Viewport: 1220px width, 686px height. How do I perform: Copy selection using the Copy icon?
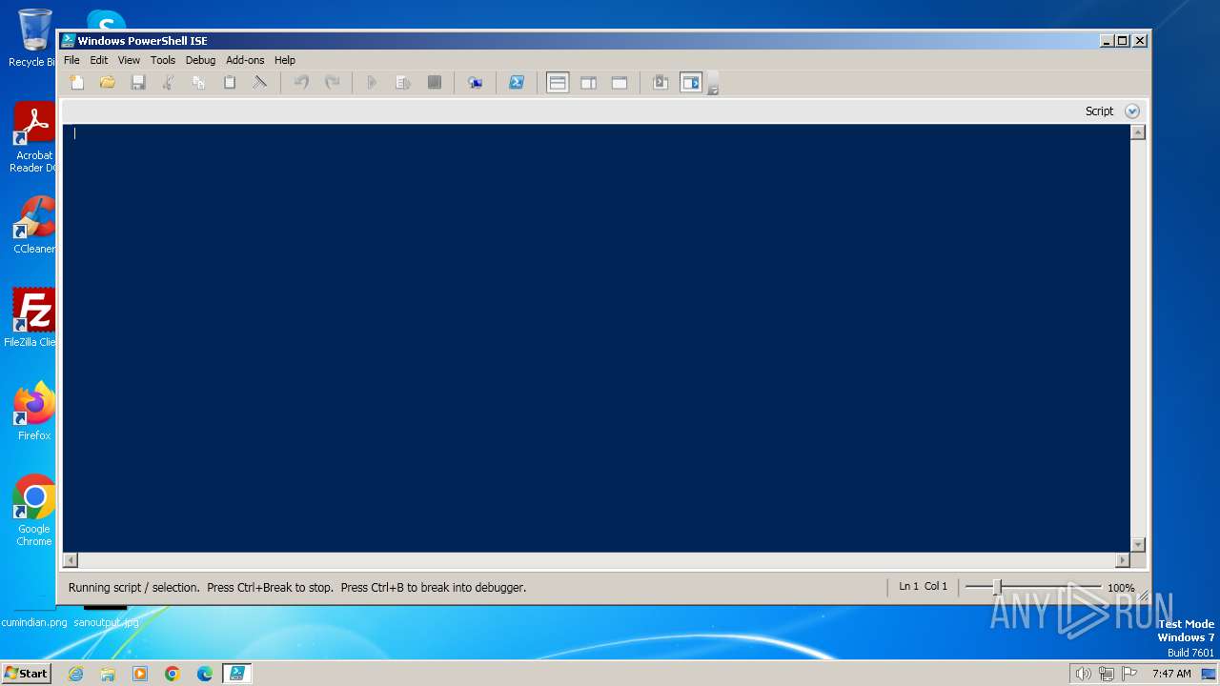(x=199, y=83)
